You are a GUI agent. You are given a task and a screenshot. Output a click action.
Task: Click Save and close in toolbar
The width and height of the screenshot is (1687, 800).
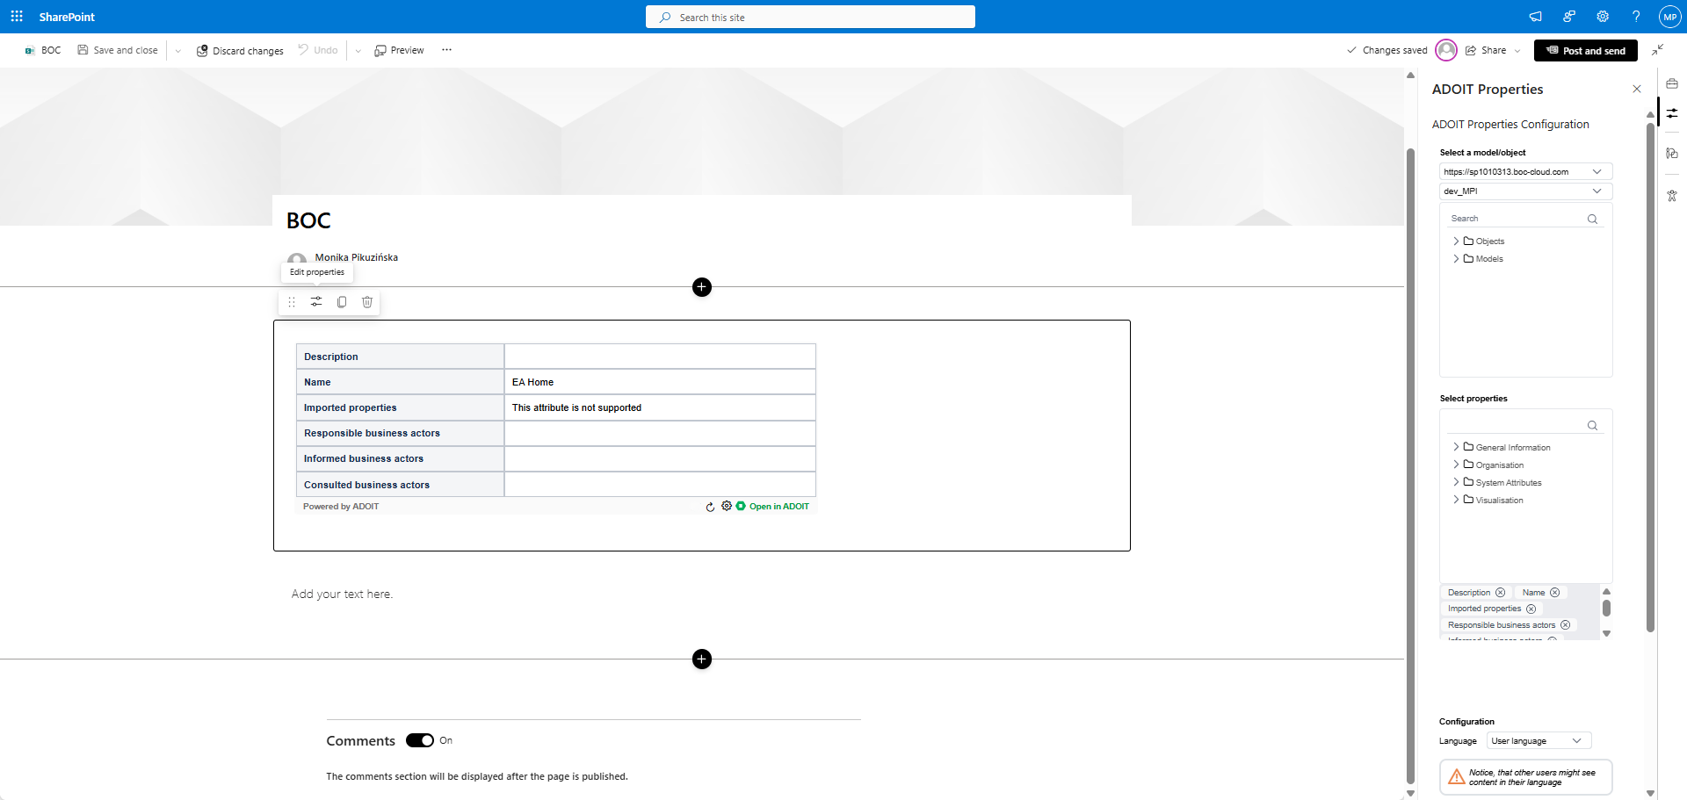pyautogui.click(x=118, y=50)
